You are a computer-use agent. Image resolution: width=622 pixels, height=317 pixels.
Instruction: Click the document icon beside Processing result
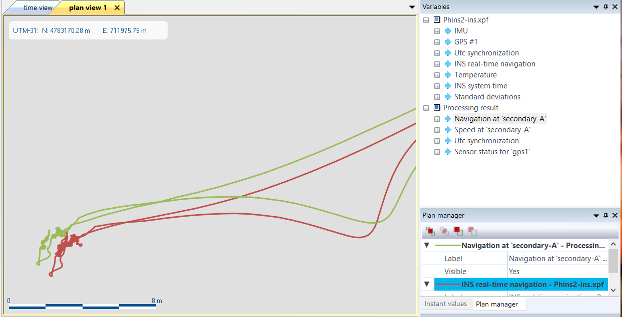(437, 108)
